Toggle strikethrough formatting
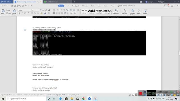This screenshot has height=101, width=180. 28,13
